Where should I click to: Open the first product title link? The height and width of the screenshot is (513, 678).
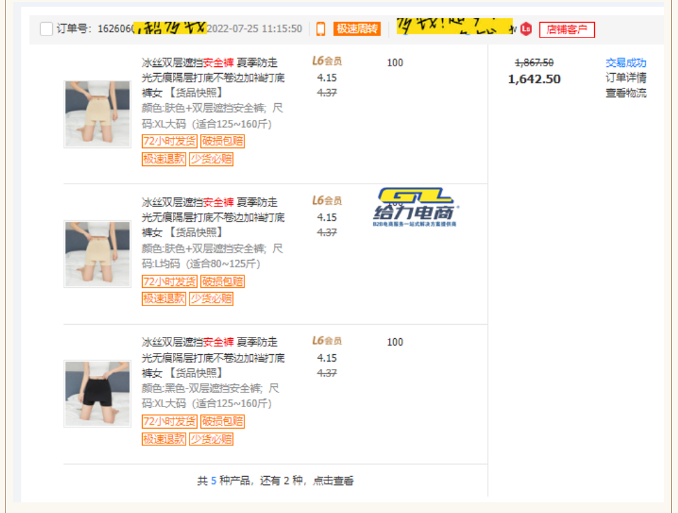tap(213, 78)
